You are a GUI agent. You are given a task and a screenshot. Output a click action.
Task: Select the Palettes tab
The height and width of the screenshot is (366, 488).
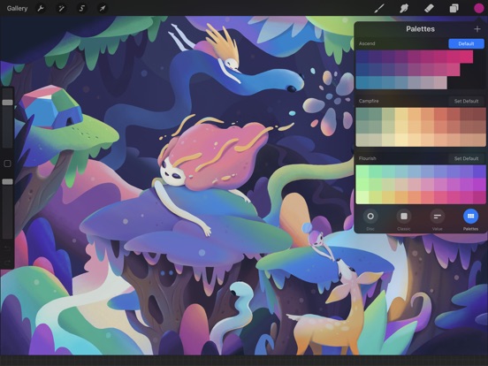pos(470,220)
